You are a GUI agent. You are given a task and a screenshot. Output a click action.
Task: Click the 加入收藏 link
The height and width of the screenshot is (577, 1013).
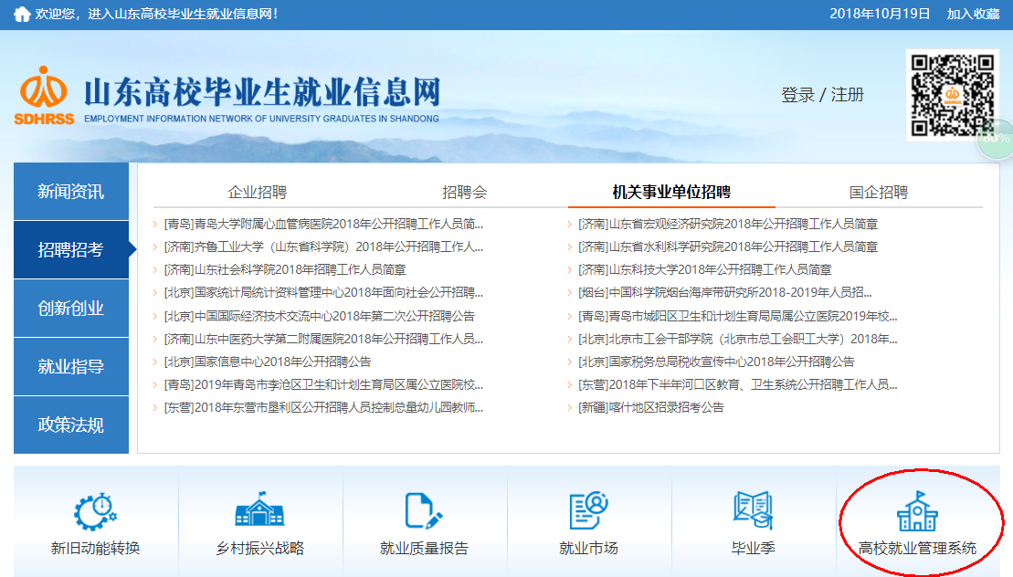973,14
